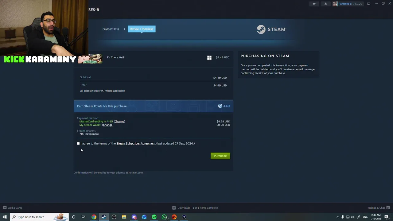Open the Steam Subscriber Agreement link
The width and height of the screenshot is (393, 221).
pos(136,143)
